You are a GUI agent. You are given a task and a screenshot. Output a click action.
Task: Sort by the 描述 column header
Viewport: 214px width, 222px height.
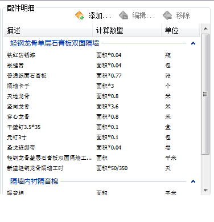pyautogui.click(x=48, y=30)
